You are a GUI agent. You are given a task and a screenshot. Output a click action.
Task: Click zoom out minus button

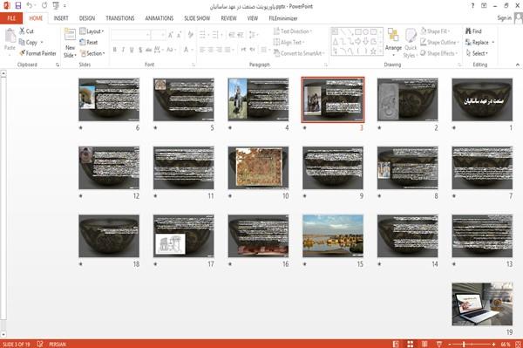(450, 344)
